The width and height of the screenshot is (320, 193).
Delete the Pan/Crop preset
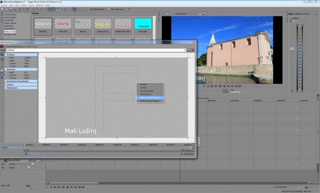pos(193,50)
